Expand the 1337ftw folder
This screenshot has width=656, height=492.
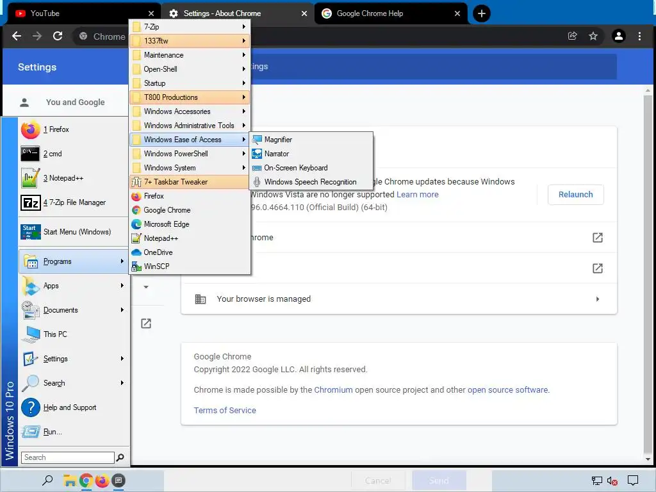(x=190, y=41)
